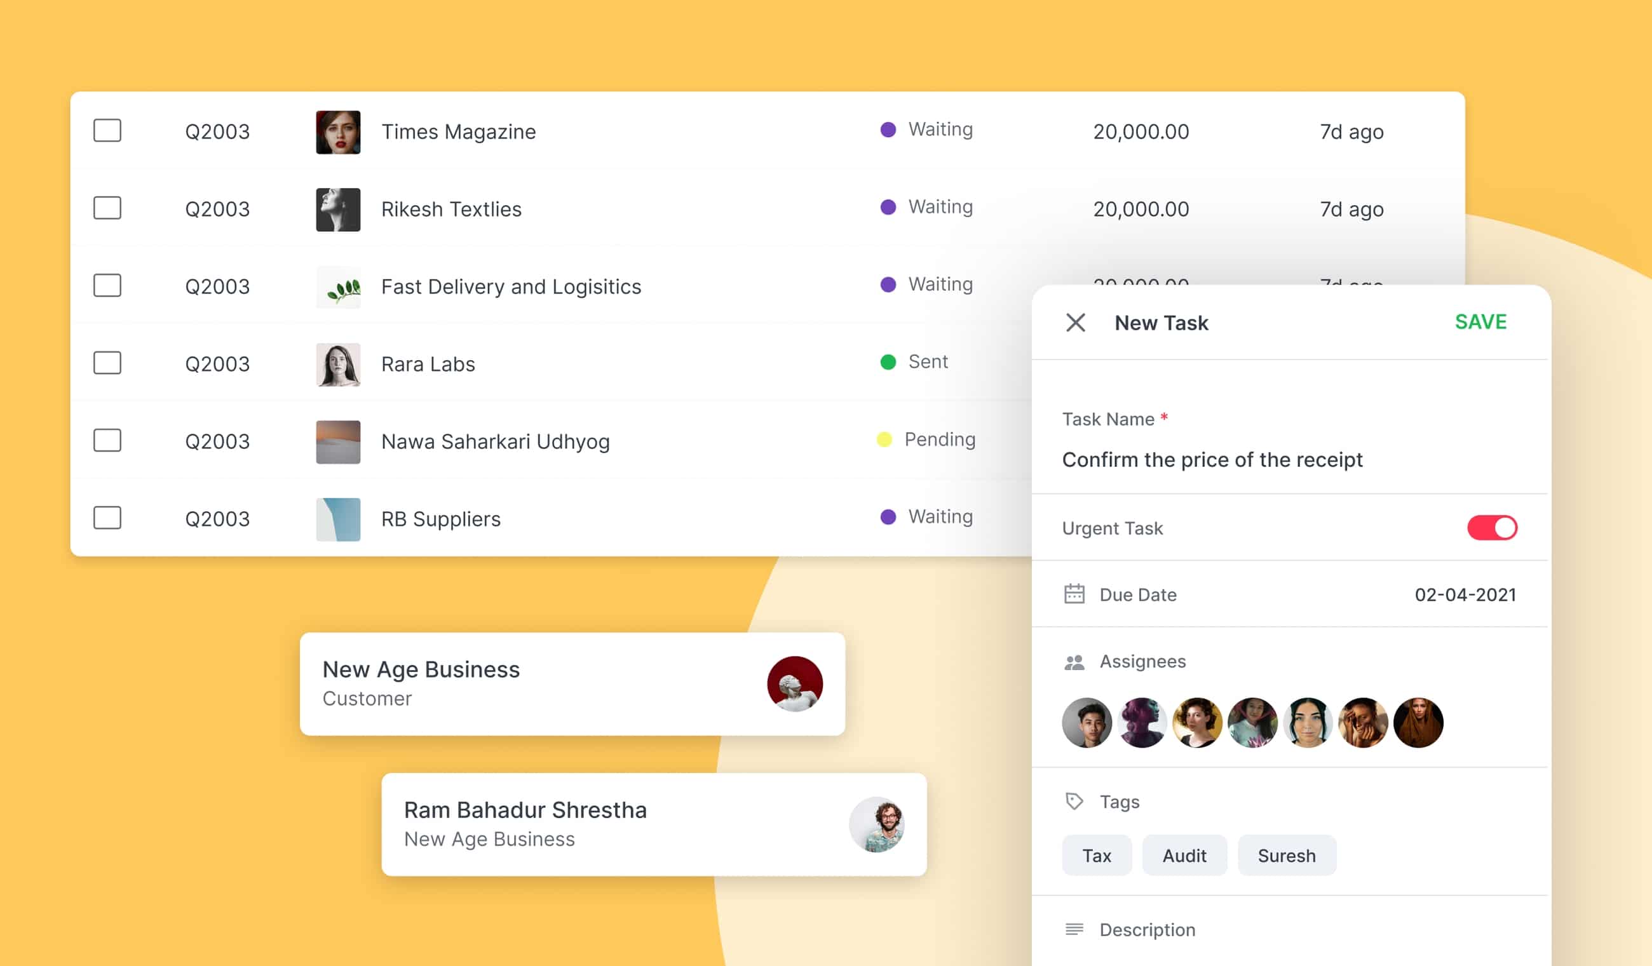
Task: Click the Description lines icon
Action: pyautogui.click(x=1074, y=929)
